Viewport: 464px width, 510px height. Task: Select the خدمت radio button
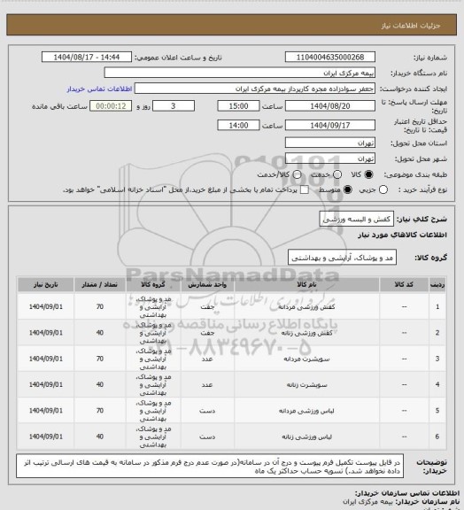coord(337,174)
